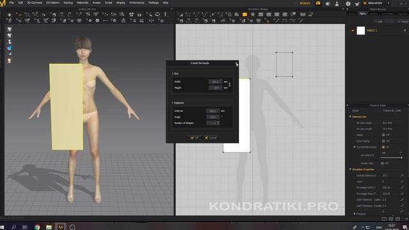The image size is (409, 230).
Task: Toggle the Curved Side Geometry On checkbox
Action: point(383,147)
